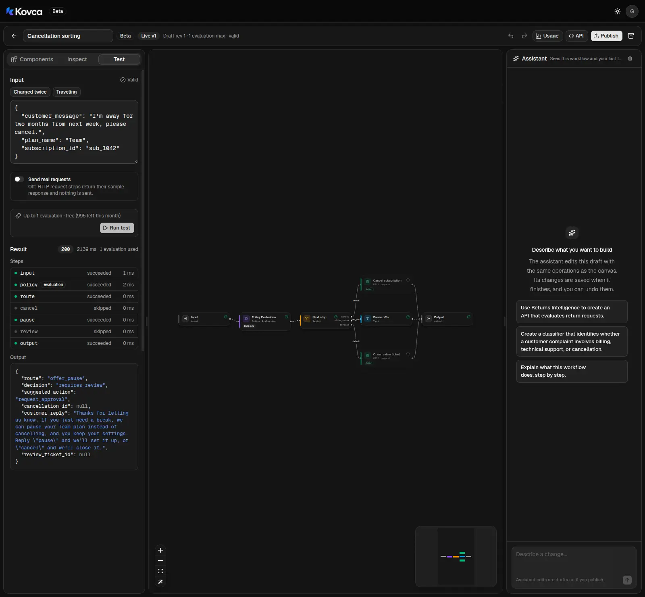Open the Components tab
This screenshot has width=645, height=597.
32,59
